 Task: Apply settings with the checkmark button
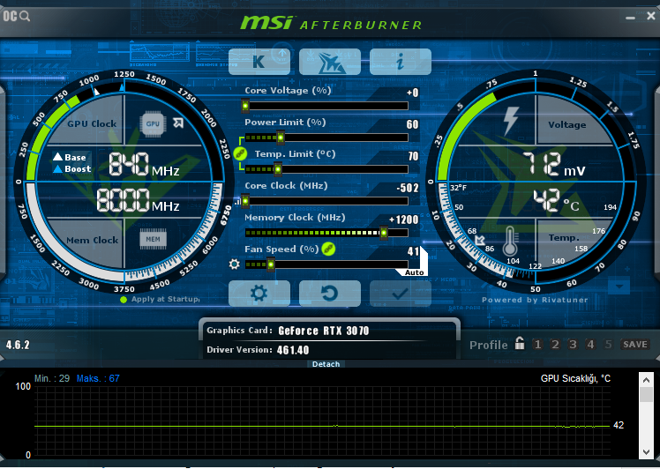click(401, 294)
